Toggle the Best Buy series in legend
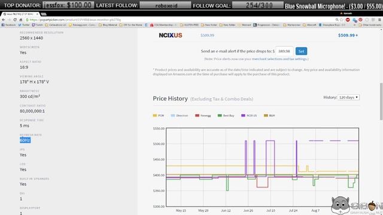Screen dimensions: 383x215 (x=226, y=115)
